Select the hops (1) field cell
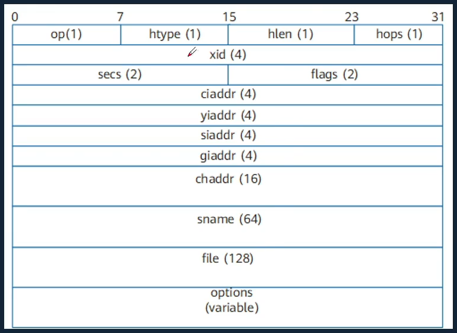The height and width of the screenshot is (333, 457). 399,35
